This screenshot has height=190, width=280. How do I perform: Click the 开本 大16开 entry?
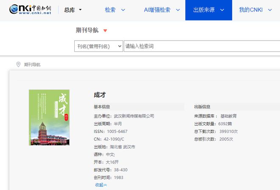tap(106, 162)
